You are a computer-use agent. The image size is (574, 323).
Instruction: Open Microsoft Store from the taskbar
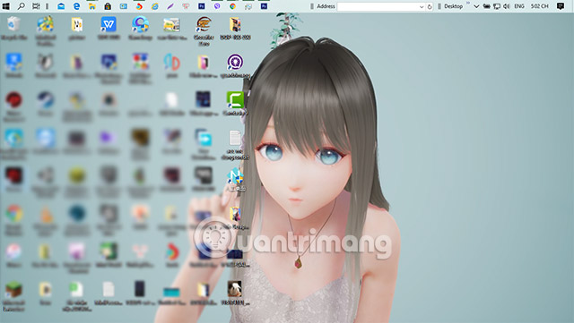click(x=108, y=6)
